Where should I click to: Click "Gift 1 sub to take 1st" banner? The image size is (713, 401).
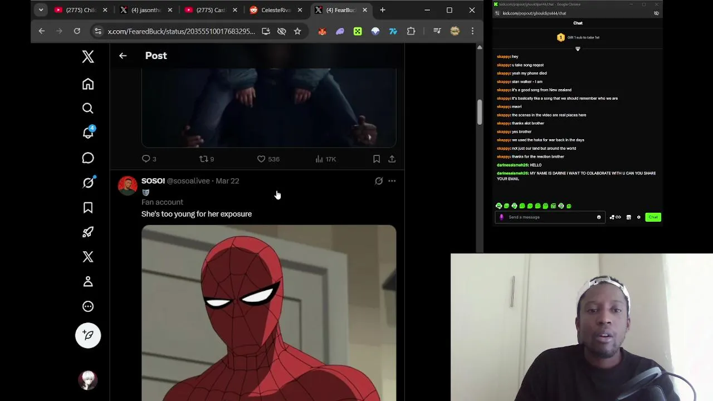click(x=578, y=37)
